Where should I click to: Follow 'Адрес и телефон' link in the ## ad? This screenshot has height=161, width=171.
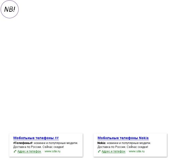coord(29,151)
